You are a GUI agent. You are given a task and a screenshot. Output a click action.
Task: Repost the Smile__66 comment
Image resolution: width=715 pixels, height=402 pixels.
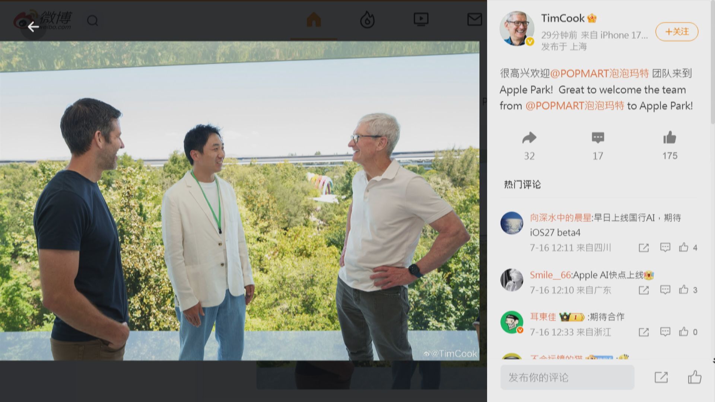[x=643, y=290]
